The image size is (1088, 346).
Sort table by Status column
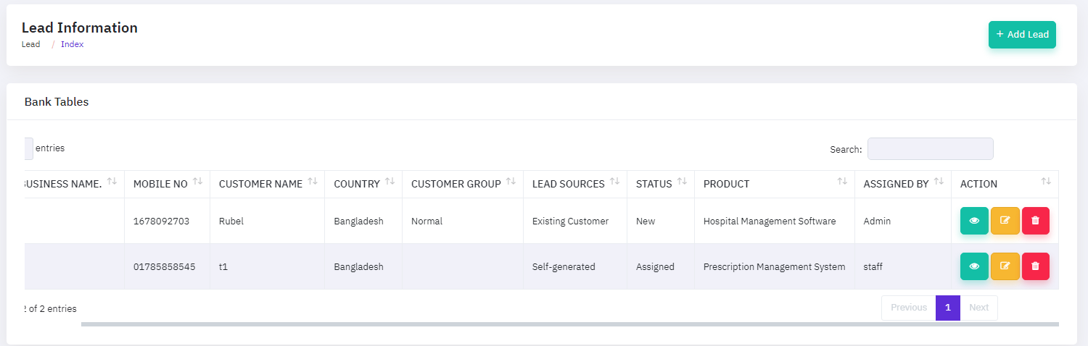pos(682,182)
